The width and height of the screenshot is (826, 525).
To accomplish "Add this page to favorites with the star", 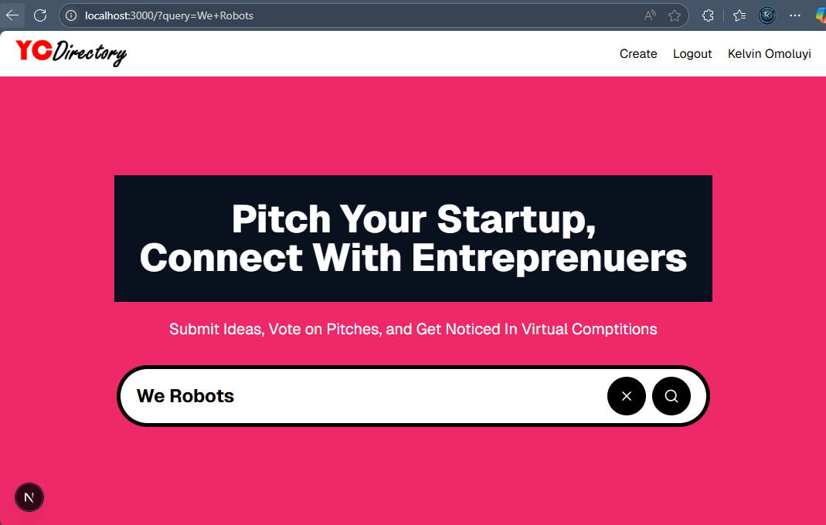I will (x=674, y=15).
